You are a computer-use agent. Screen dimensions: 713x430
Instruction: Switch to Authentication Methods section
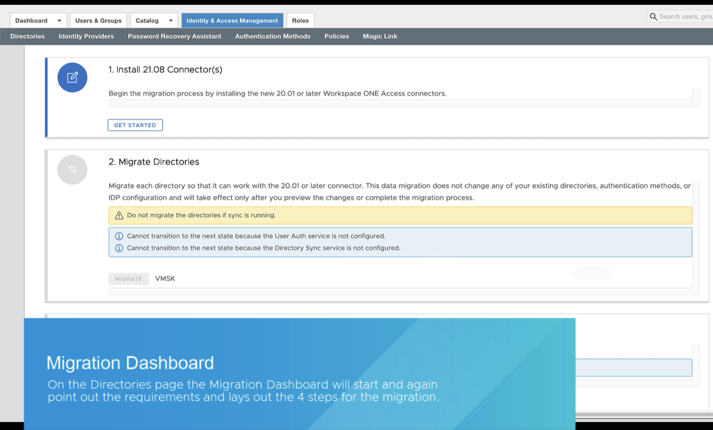273,36
